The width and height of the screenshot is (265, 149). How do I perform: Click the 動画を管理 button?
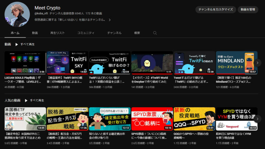click(x=248, y=9)
